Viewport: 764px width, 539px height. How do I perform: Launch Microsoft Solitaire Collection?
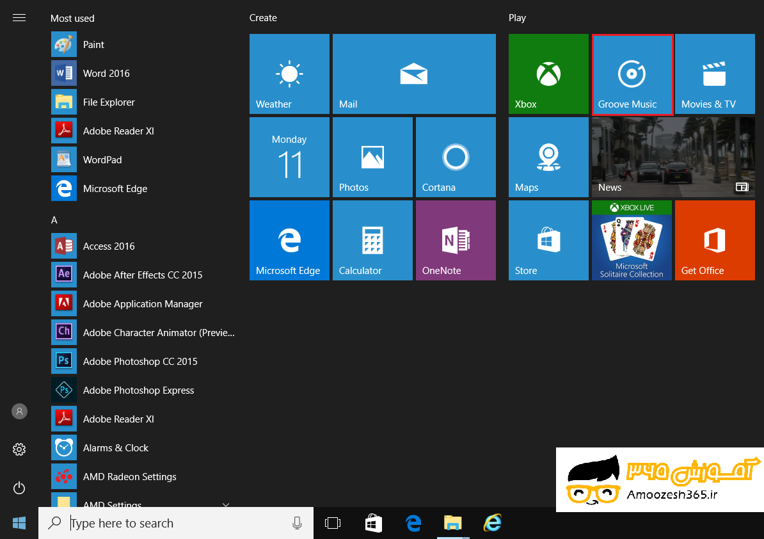632,240
